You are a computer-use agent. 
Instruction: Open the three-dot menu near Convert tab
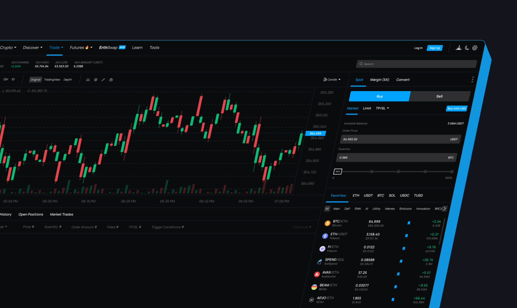tap(472, 79)
